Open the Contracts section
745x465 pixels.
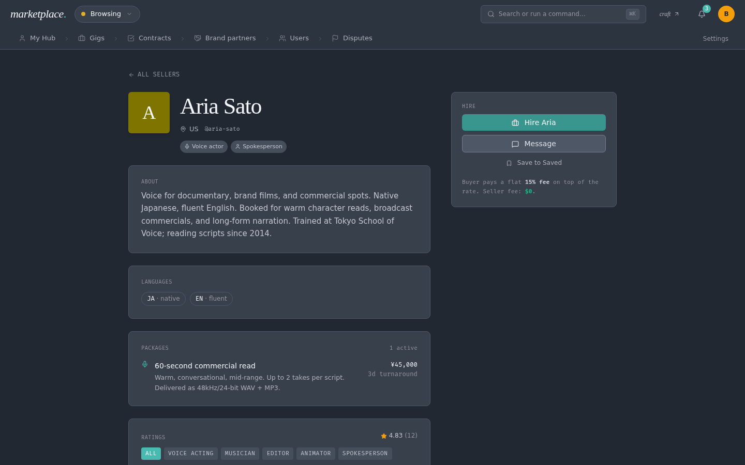(150, 38)
